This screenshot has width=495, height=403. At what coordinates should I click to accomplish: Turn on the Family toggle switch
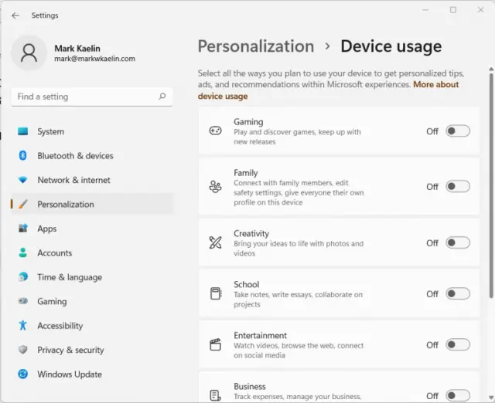coord(457,187)
